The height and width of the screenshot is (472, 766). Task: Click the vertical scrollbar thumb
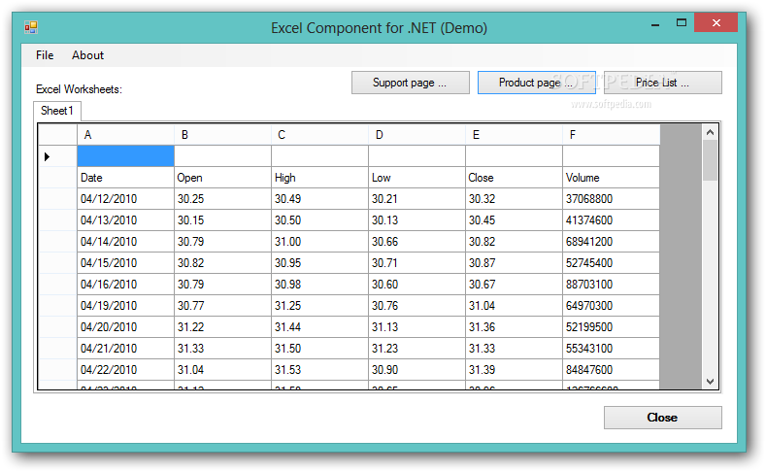(710, 160)
